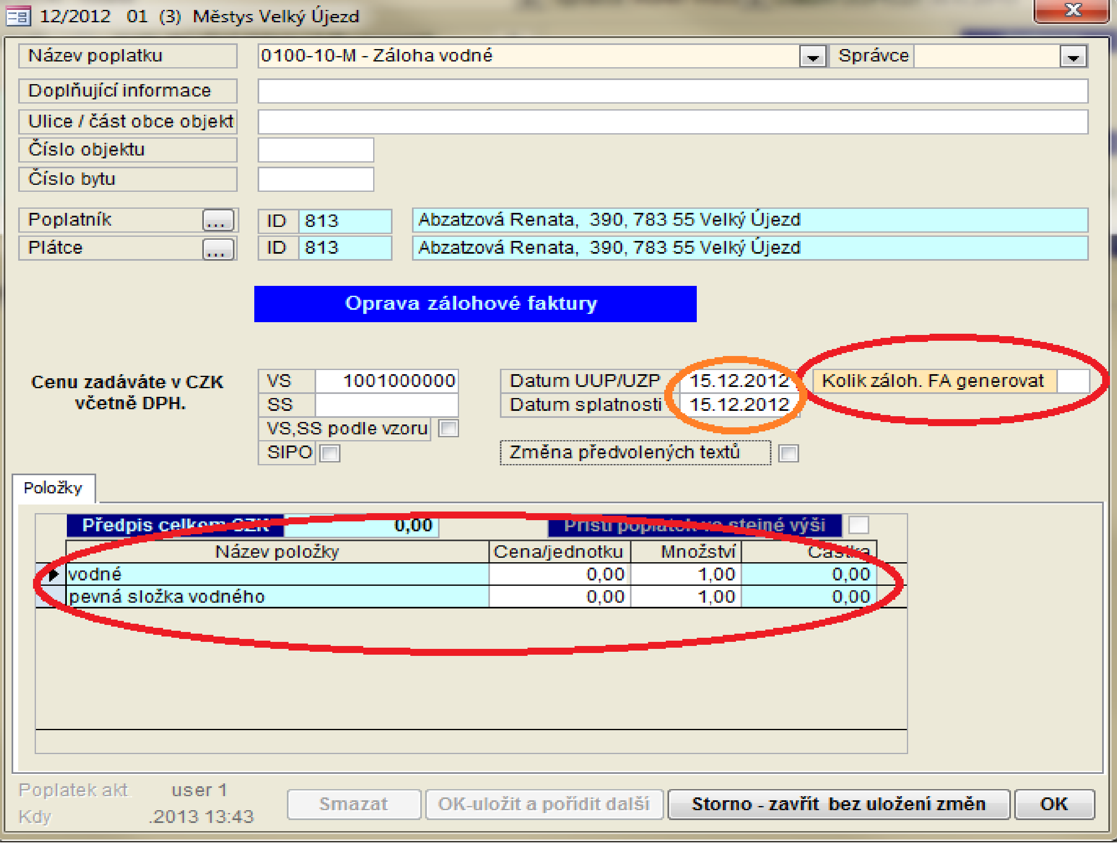Click the Množství column header
This screenshot has height=844, width=1117.
click(686, 552)
